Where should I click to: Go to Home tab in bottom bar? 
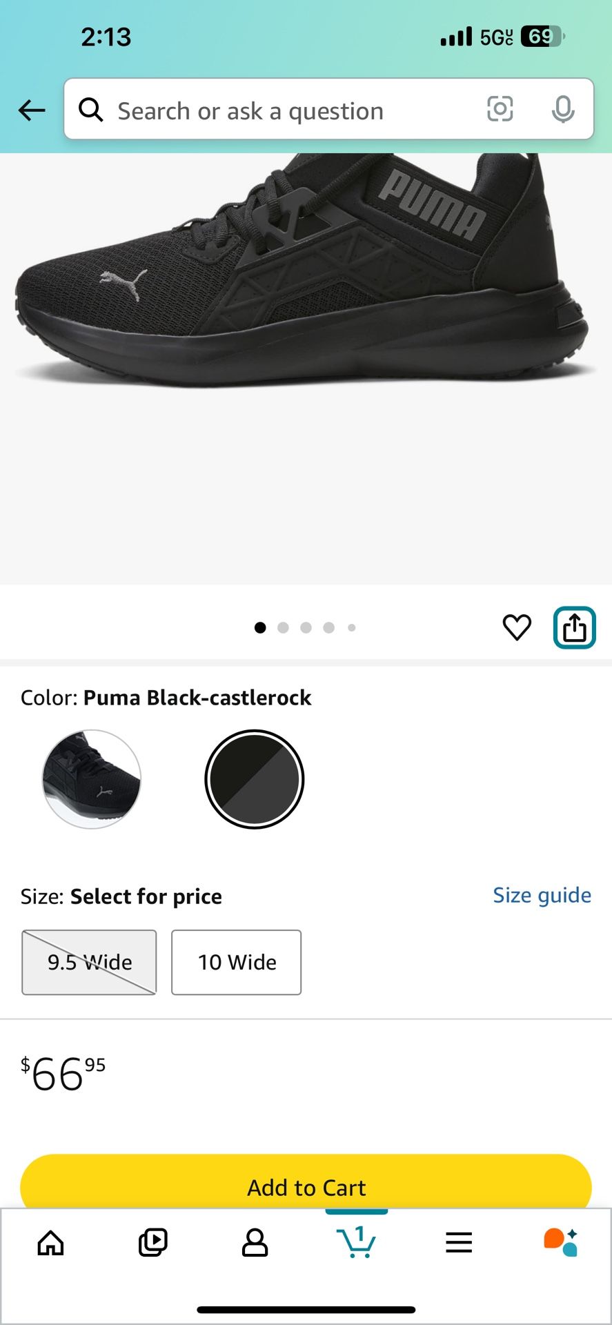pos(50,1243)
